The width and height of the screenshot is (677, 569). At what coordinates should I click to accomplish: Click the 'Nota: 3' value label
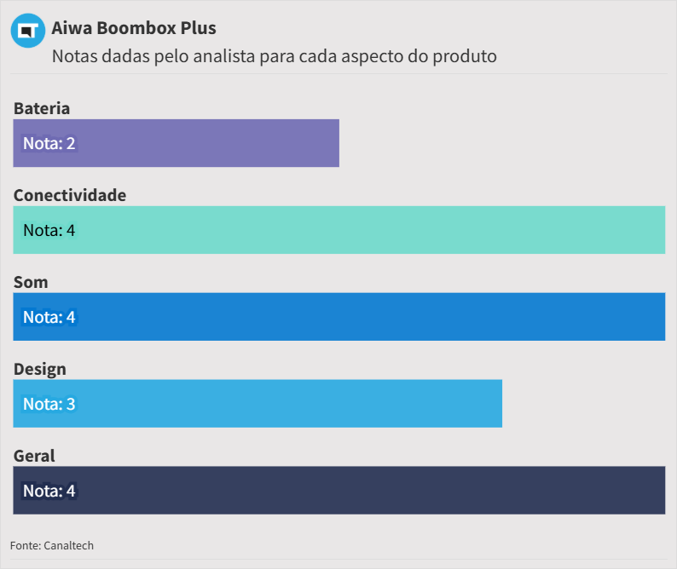coord(49,404)
